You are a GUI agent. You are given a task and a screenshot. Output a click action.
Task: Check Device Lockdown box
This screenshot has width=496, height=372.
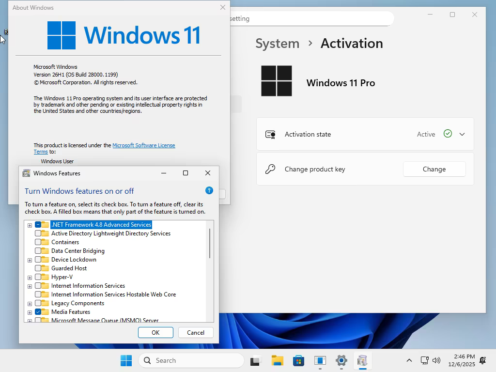[38, 260]
